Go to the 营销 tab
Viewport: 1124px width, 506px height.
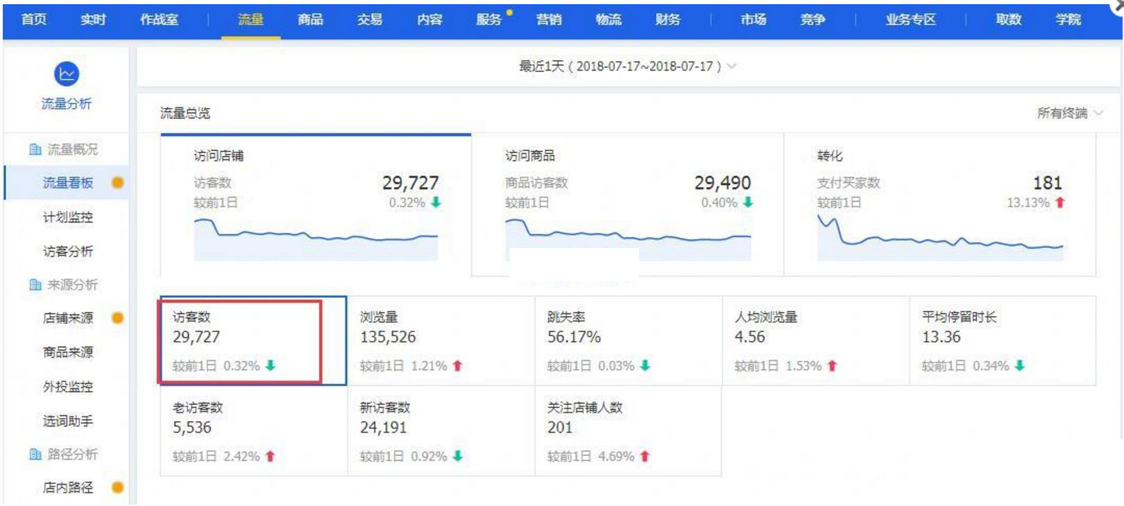pyautogui.click(x=549, y=19)
